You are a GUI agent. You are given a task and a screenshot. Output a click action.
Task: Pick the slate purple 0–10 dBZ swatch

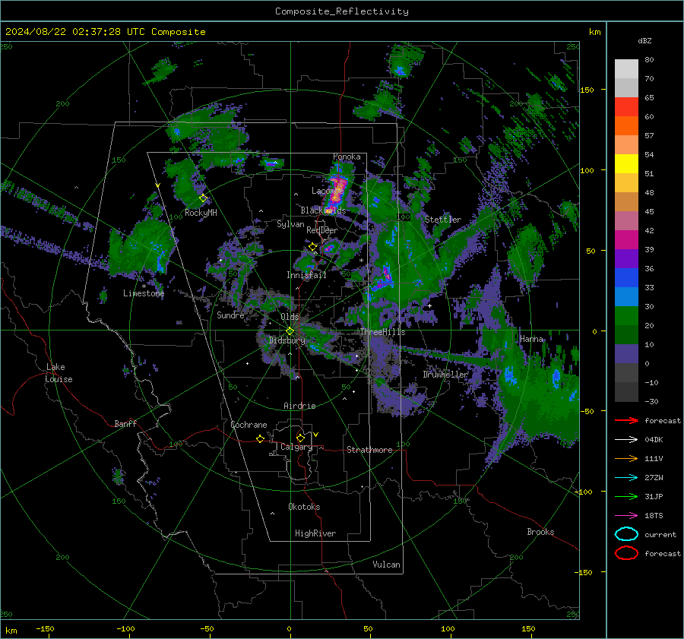click(626, 354)
